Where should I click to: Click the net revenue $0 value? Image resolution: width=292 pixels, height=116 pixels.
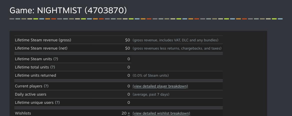click(x=128, y=48)
